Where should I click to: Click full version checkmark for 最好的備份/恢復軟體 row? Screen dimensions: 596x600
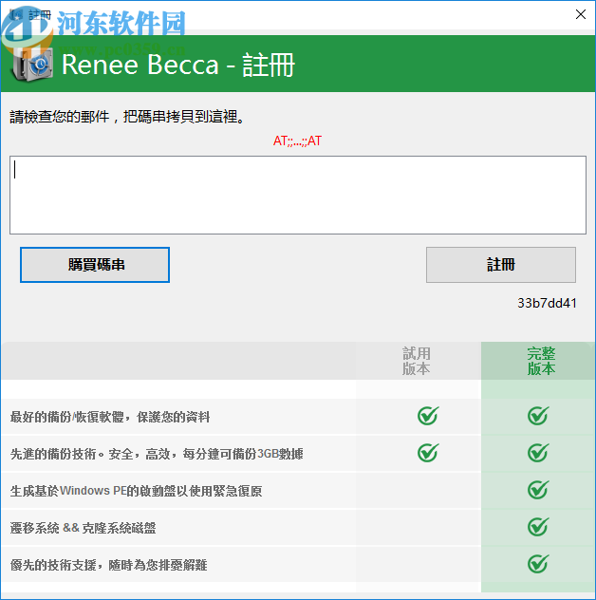coord(538,416)
